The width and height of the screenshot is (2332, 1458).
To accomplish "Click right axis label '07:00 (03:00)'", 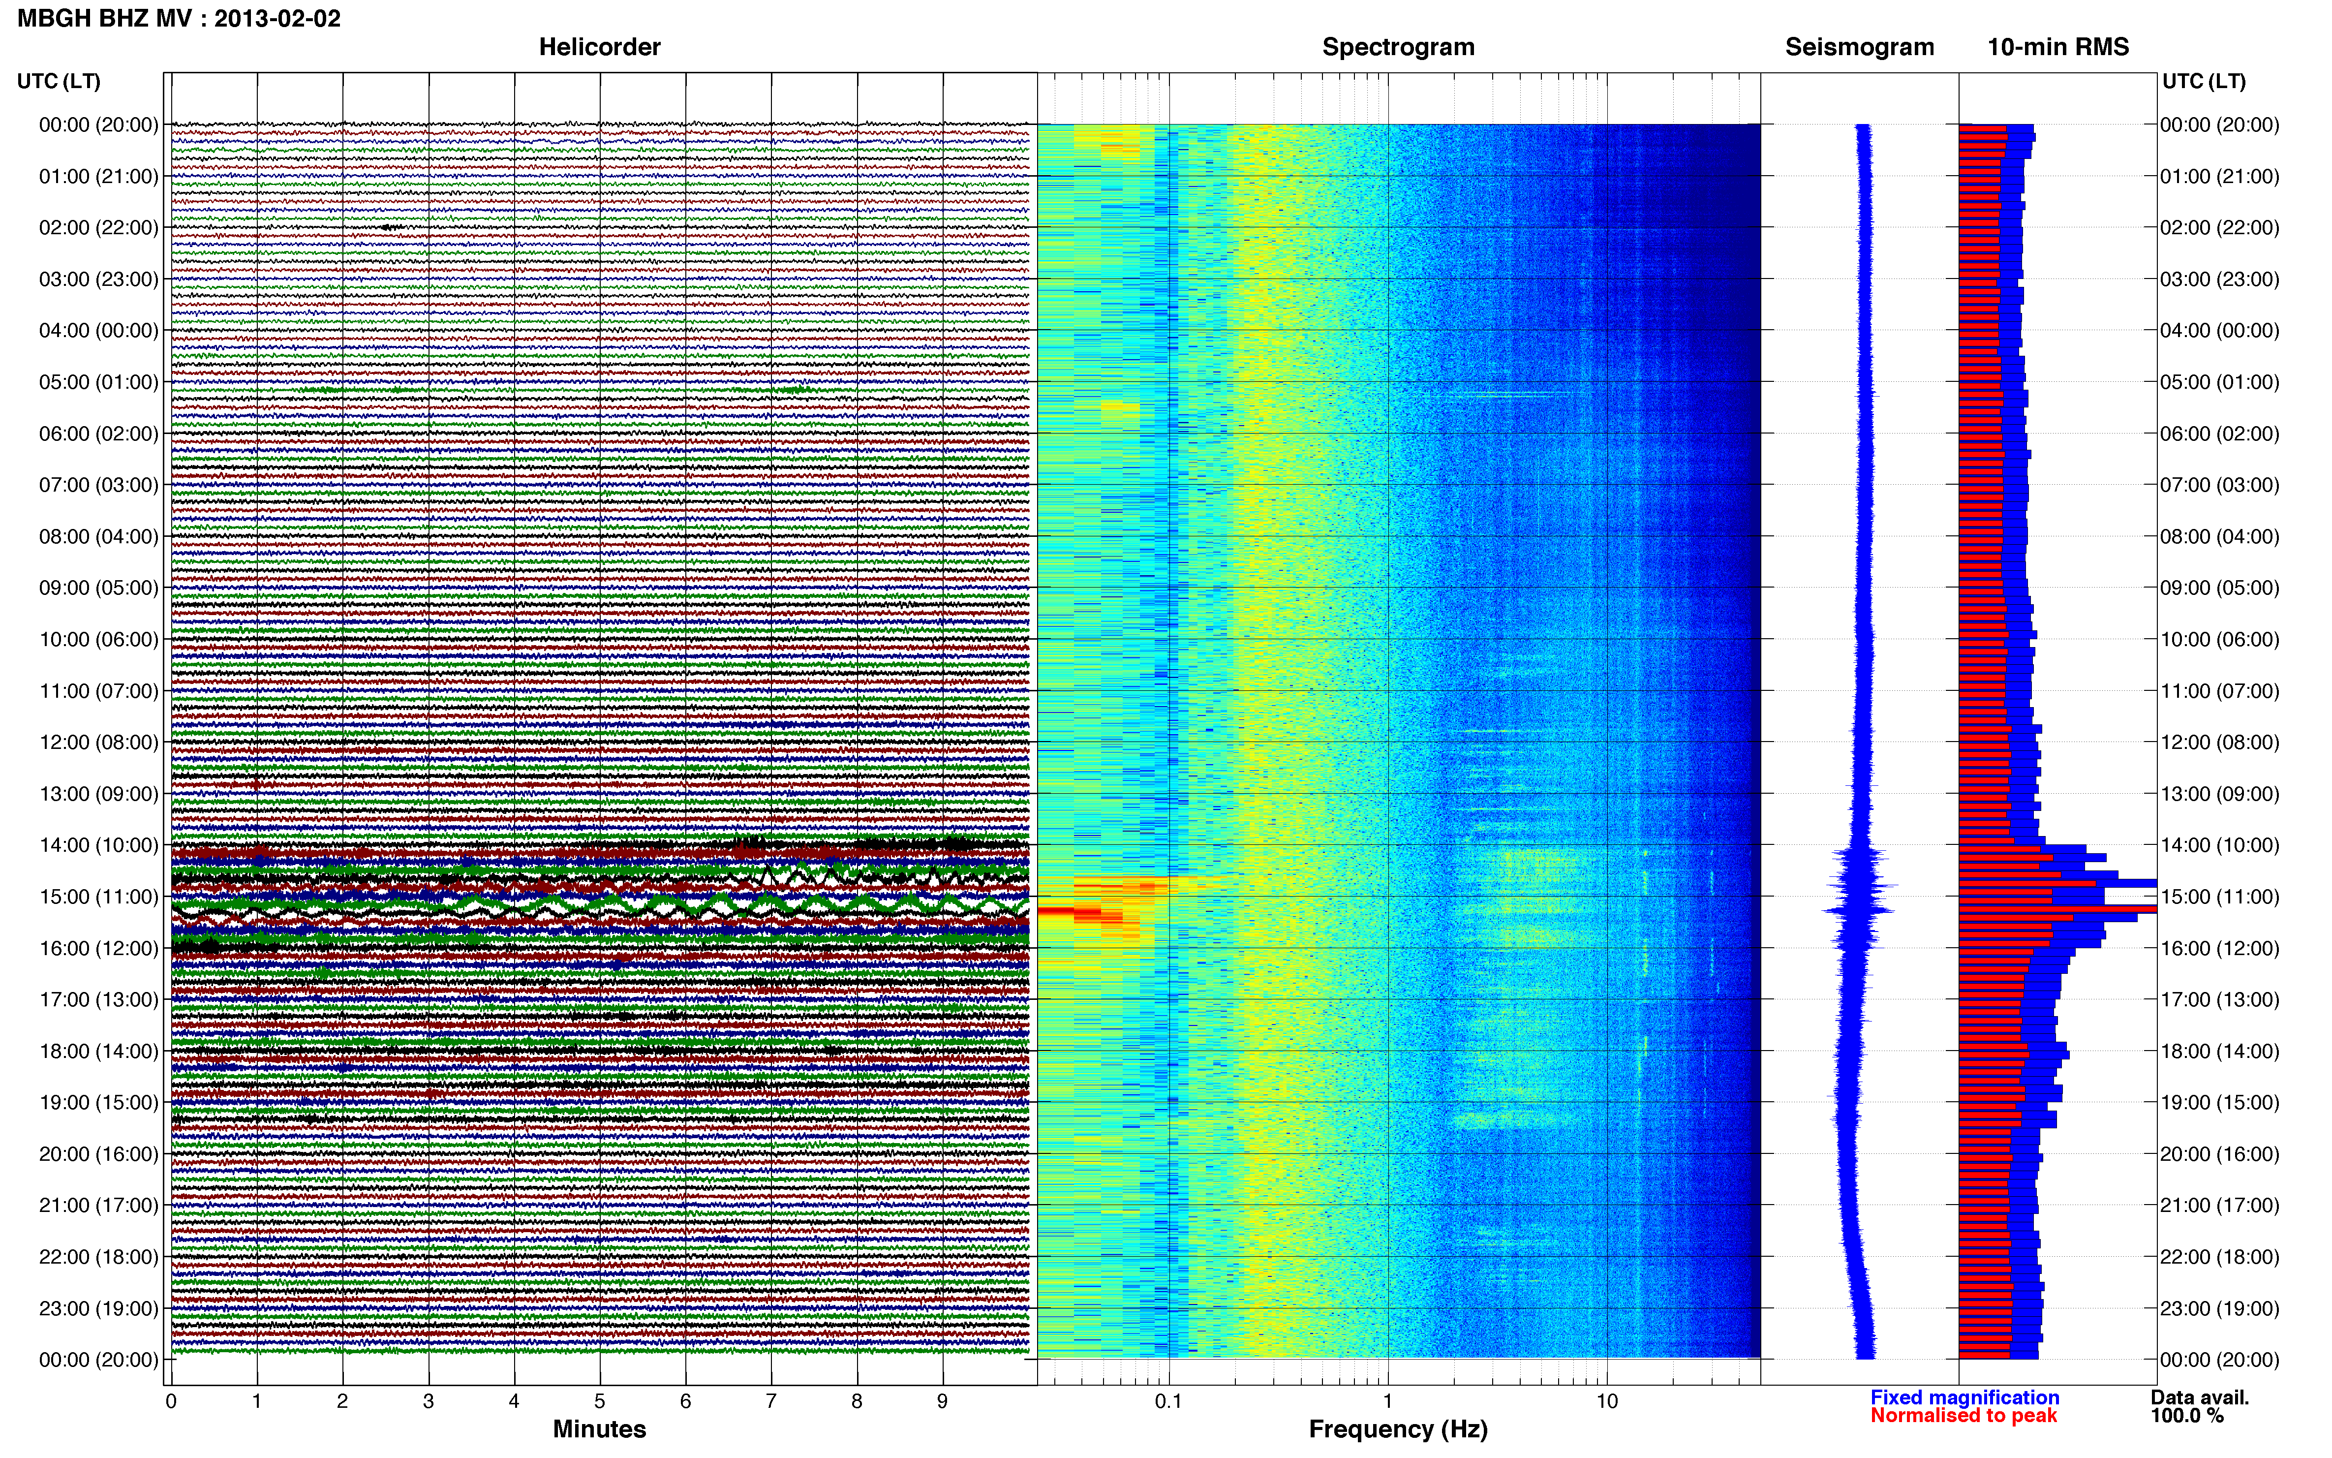I will pos(2219,485).
